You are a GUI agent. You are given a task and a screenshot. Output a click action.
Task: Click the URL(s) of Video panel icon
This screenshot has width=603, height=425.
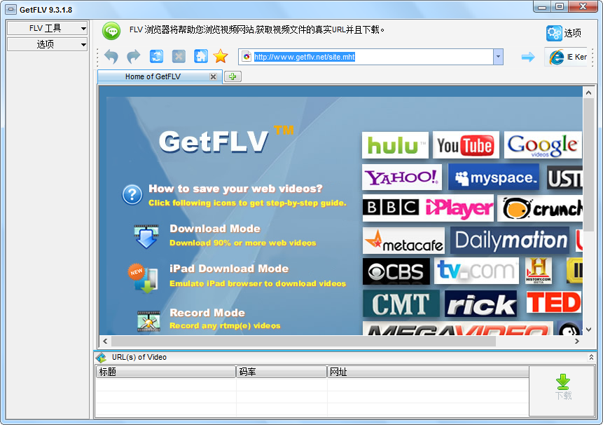click(x=101, y=358)
